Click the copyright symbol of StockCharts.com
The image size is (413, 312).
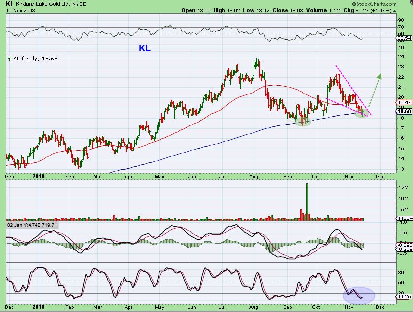tap(354, 4)
